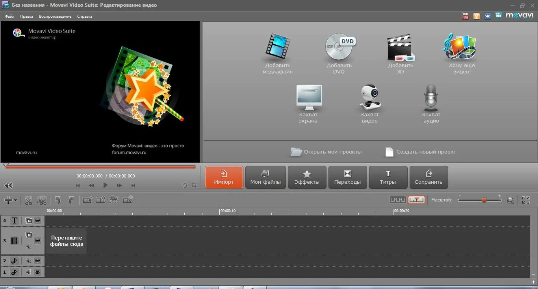Click the 00:00:10 timeline ruler mark
The height and width of the screenshot is (289, 538).
point(228,211)
